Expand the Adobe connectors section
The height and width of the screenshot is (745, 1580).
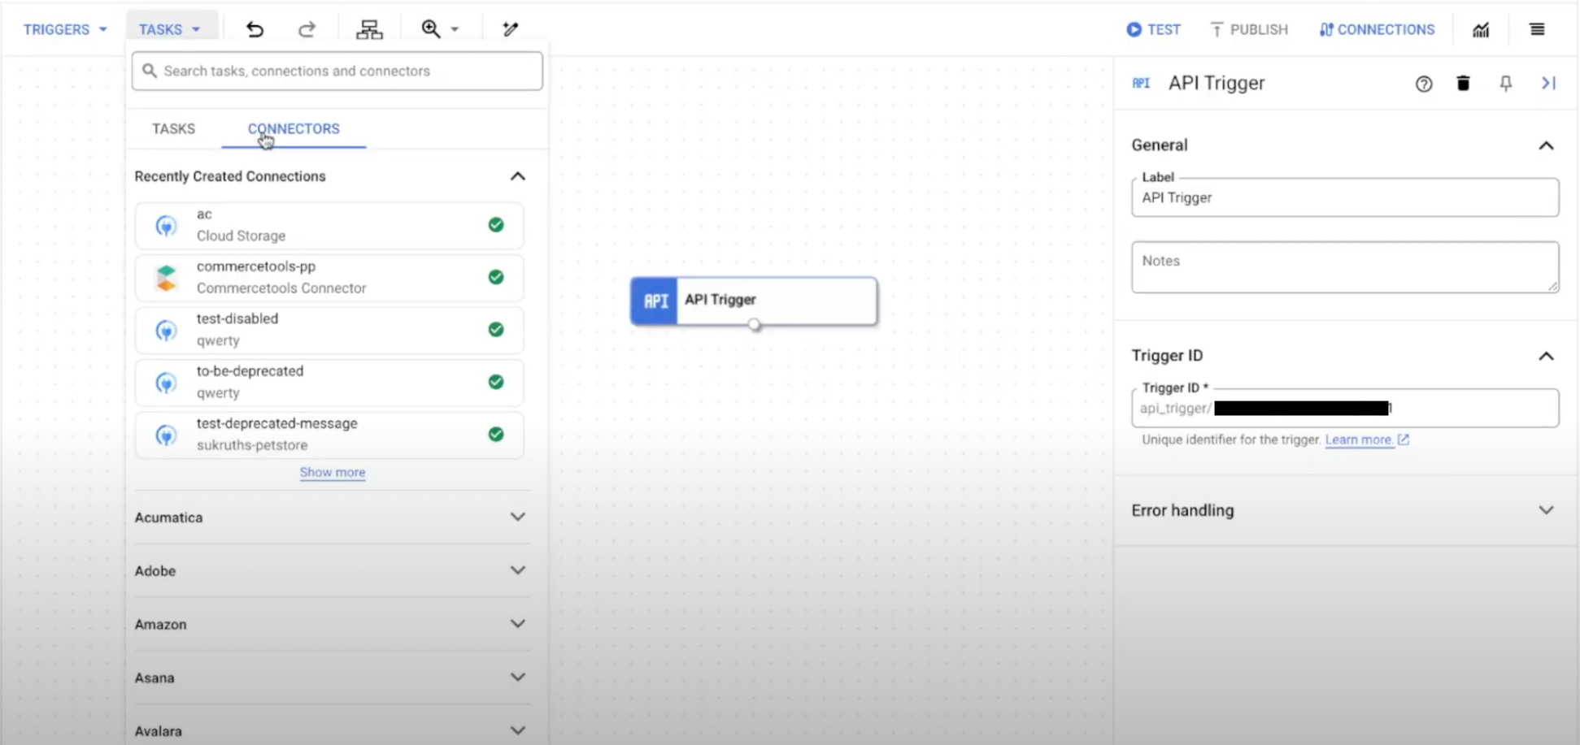[x=518, y=570]
